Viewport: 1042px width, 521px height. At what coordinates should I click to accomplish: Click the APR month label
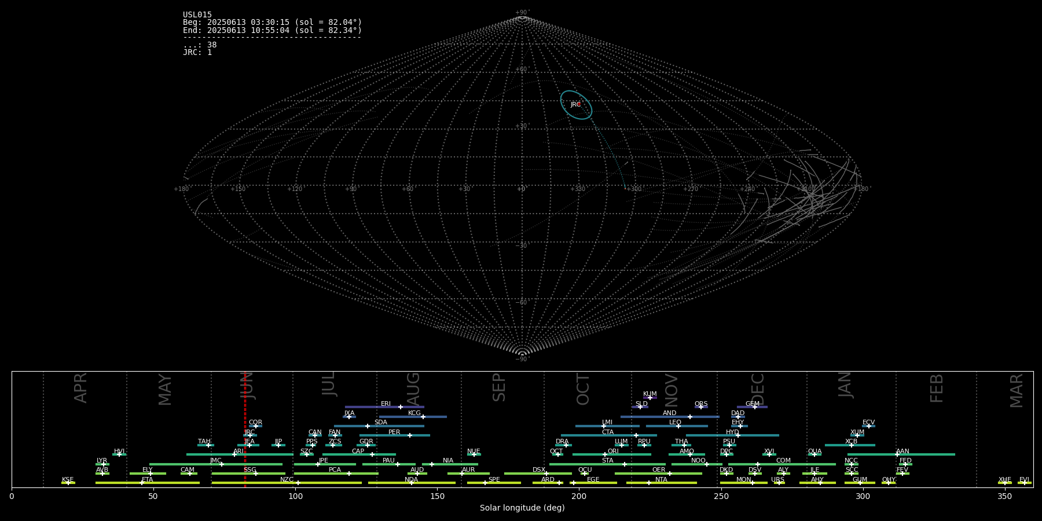pyautogui.click(x=80, y=388)
